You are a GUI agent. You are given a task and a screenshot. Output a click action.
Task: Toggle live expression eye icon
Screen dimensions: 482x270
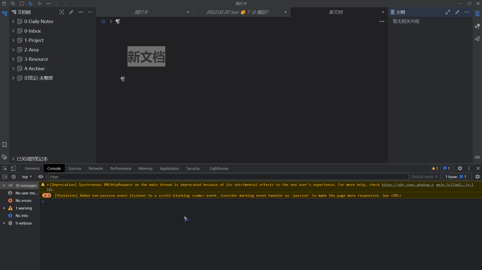coord(41,177)
